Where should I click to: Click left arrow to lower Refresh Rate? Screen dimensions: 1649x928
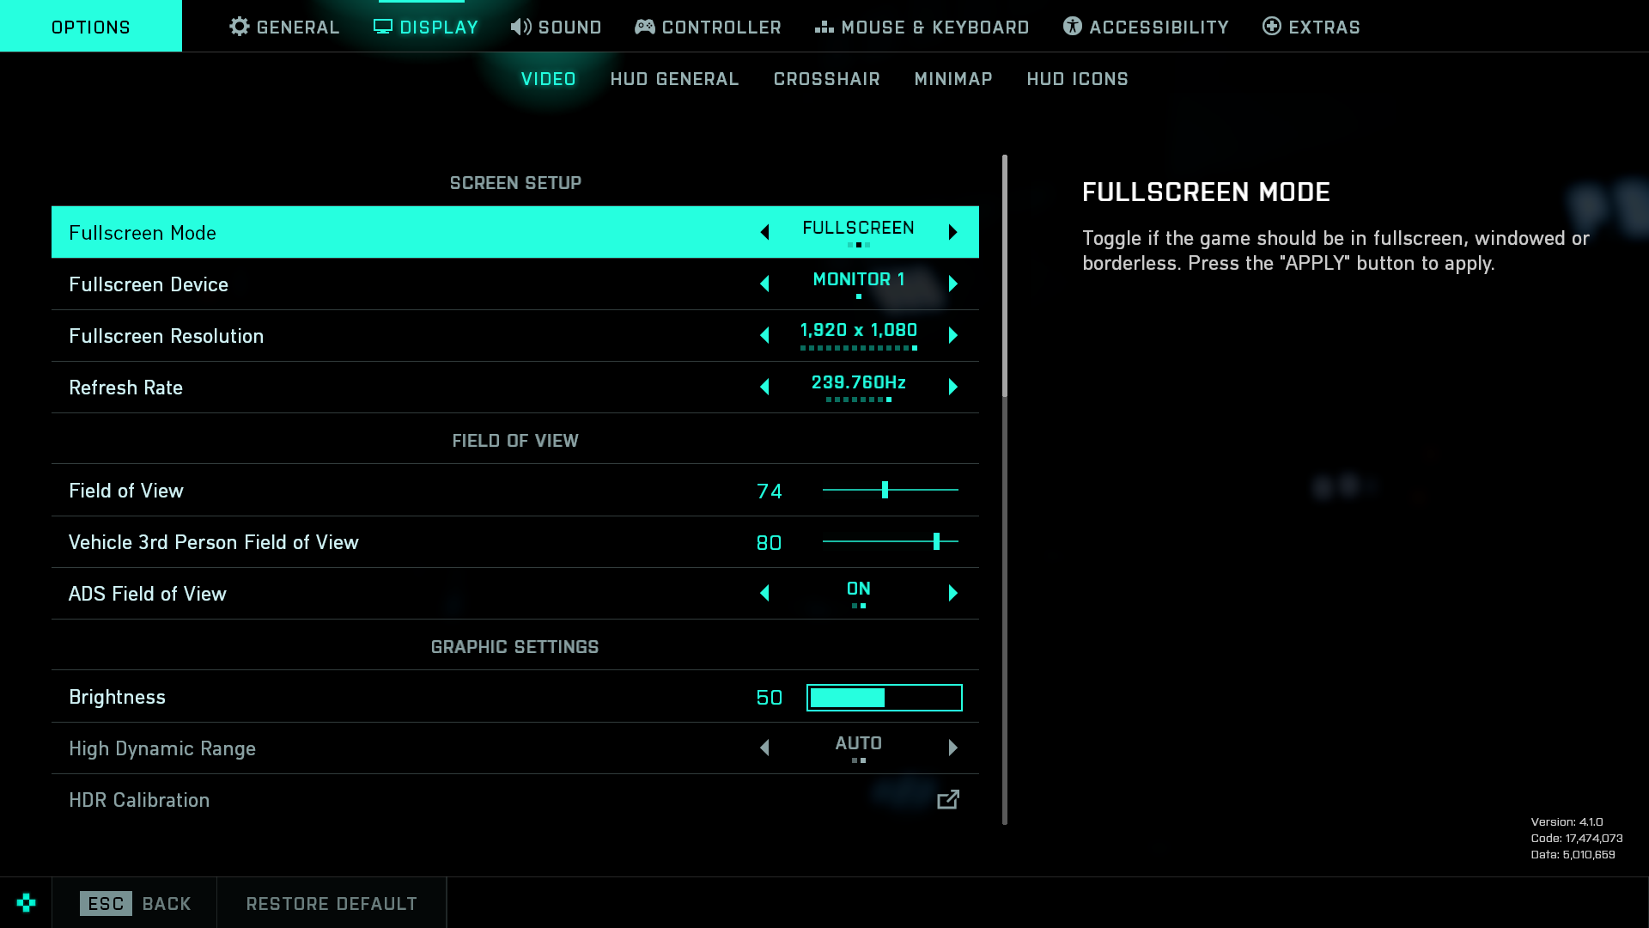(x=764, y=387)
